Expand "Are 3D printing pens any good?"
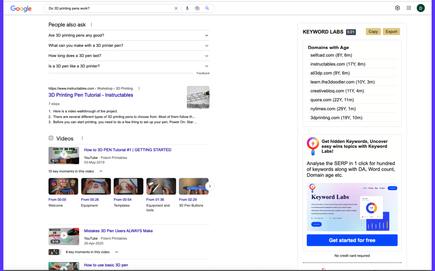435x271 pixels. pos(129,35)
